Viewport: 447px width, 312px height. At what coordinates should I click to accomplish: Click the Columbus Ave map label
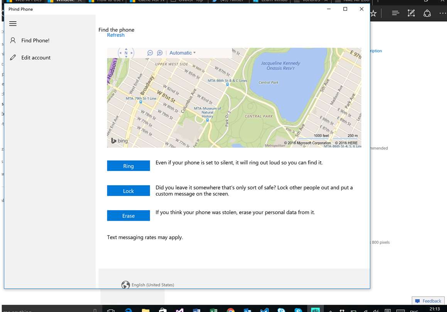pyautogui.click(x=189, y=100)
